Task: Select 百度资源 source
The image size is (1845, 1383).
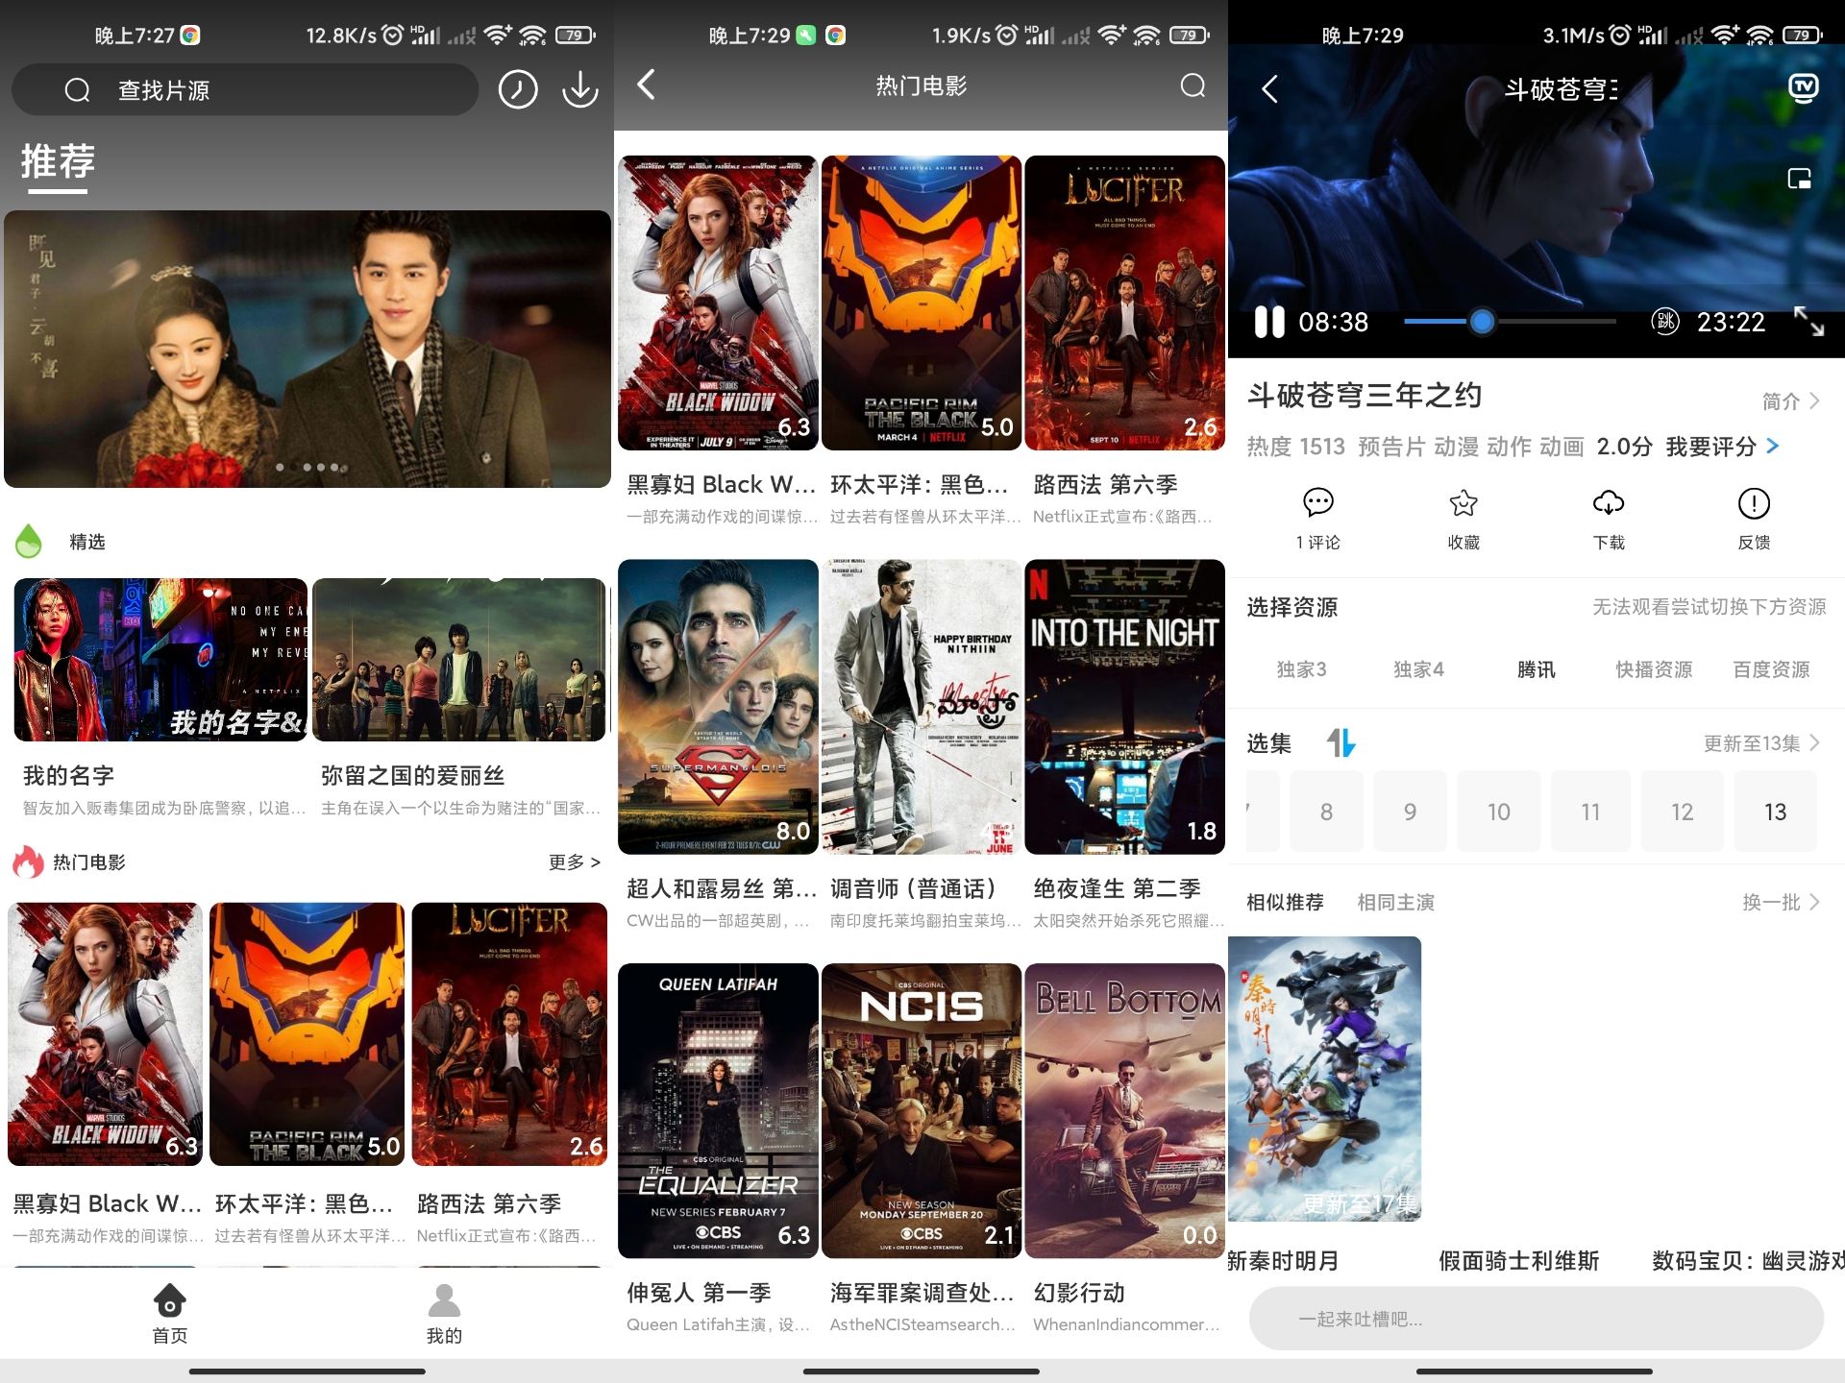Action: [x=1771, y=669]
